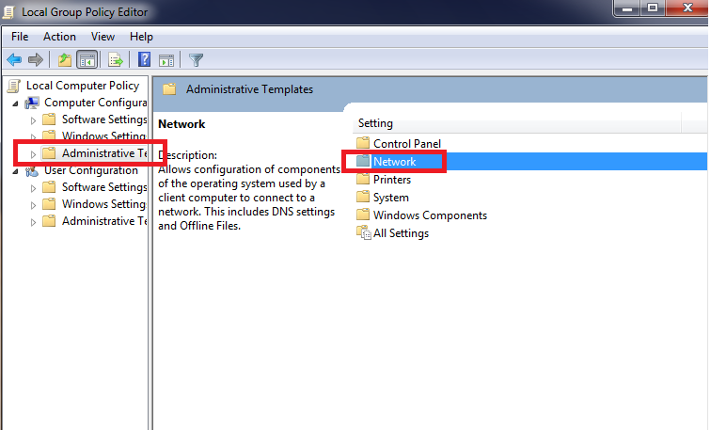Expand Computer Configuration Administrative Templates node arrow
This screenshot has height=430, width=710.
(33, 154)
